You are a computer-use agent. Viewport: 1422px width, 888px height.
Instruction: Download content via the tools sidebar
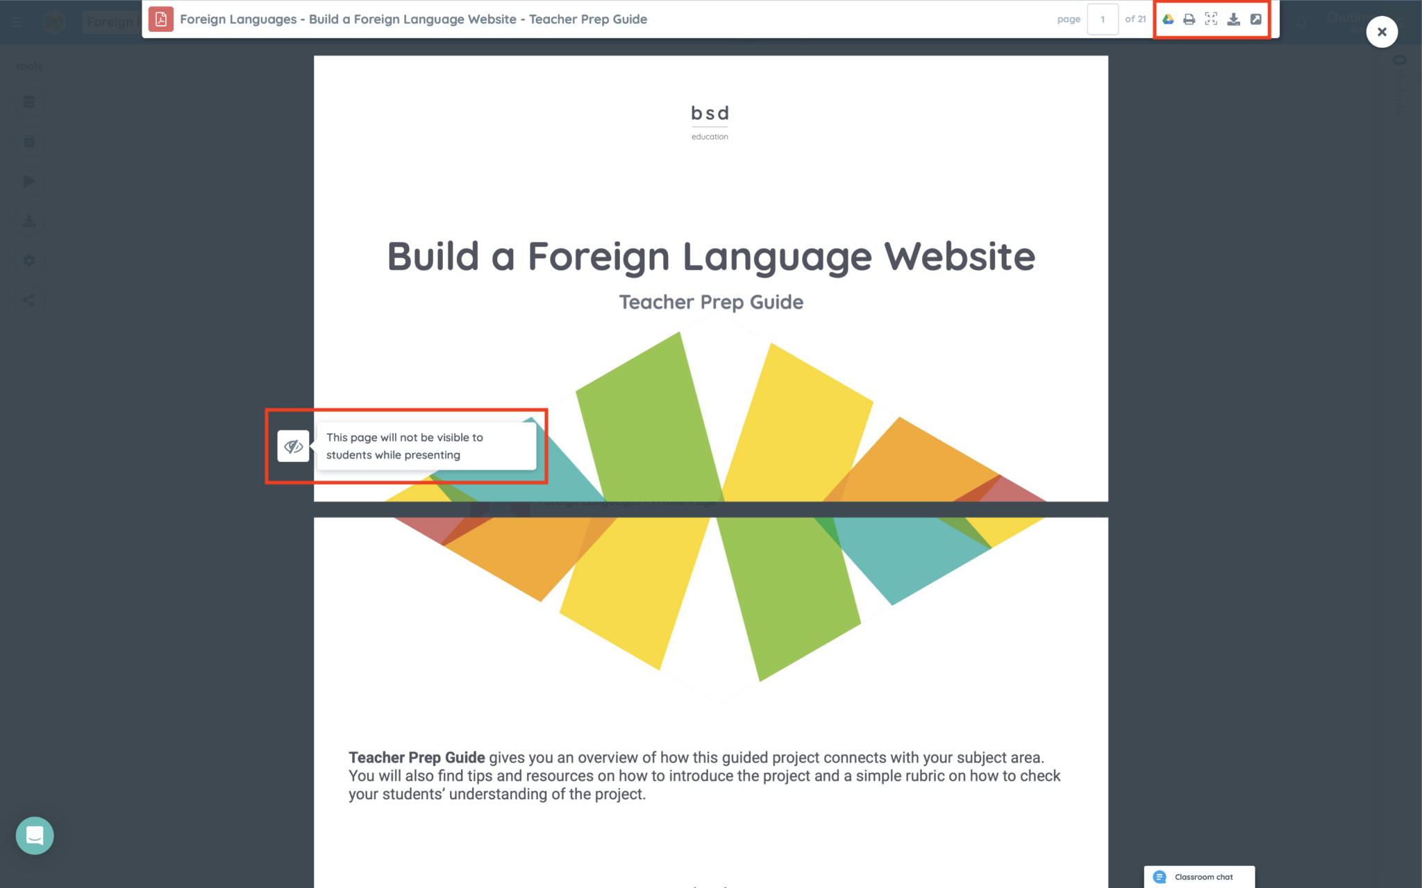pyautogui.click(x=29, y=221)
